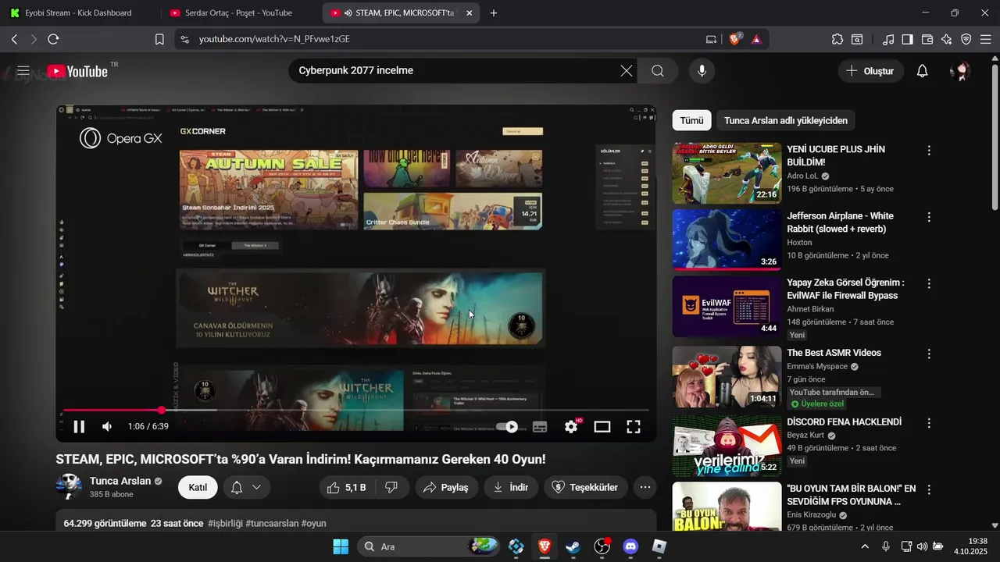Select the Tümü filter chip

click(x=691, y=120)
